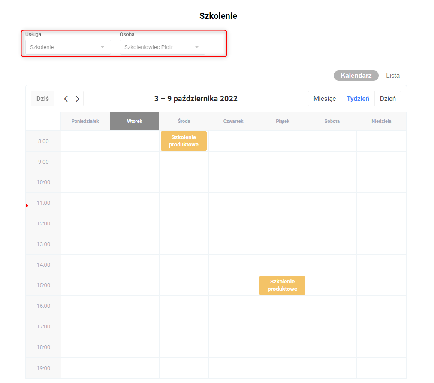The height and width of the screenshot is (383, 434).
Task: Jump to today with Dziś button
Action: coord(42,99)
